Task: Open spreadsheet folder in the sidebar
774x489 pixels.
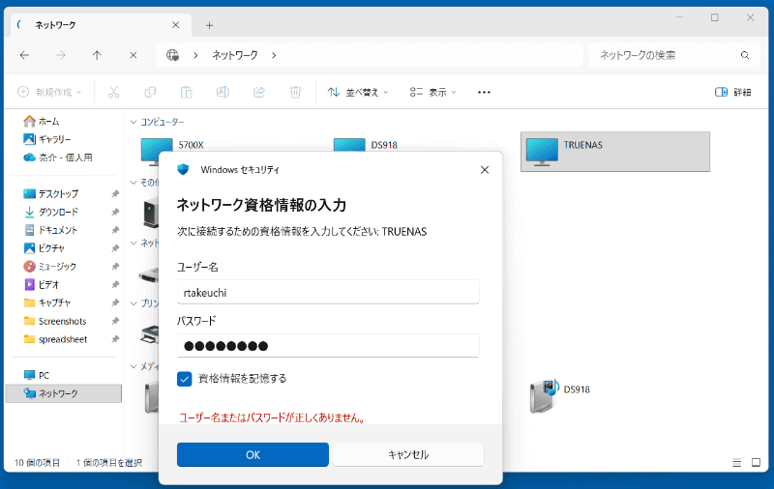Action: [56, 339]
